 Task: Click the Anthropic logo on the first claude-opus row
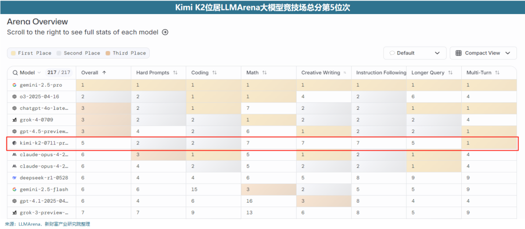pos(15,155)
